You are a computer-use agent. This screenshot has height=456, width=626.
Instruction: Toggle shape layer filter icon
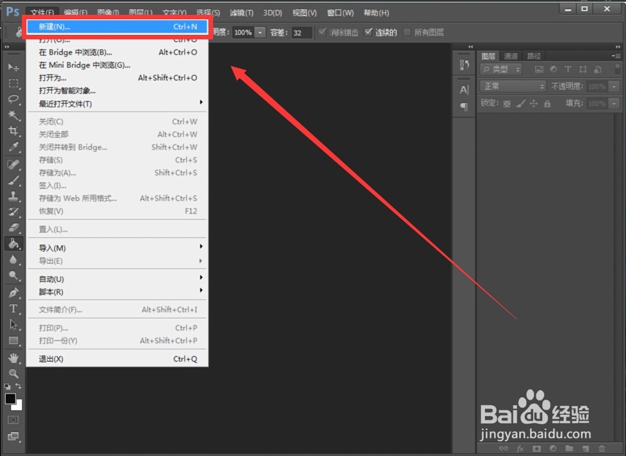click(583, 69)
